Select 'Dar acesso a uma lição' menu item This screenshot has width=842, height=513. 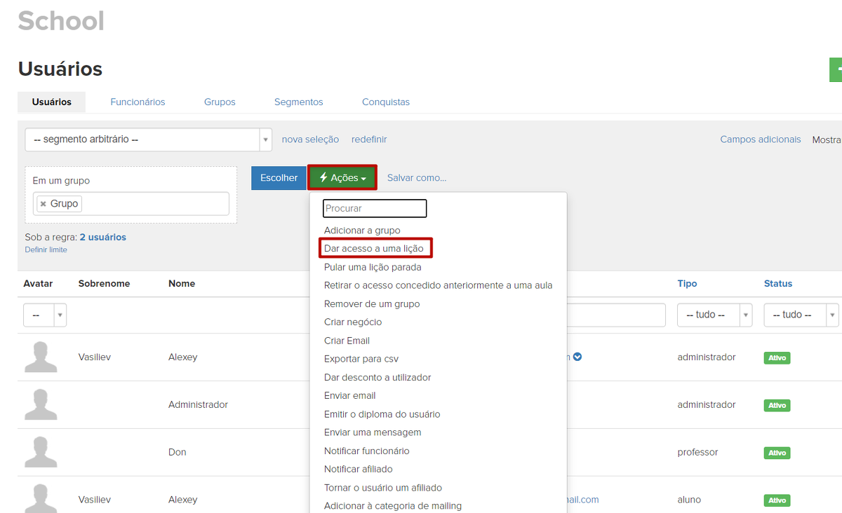(x=373, y=249)
